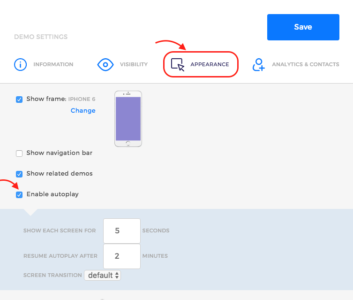Click the Analytics add-person icon
The height and width of the screenshot is (300, 353).
(x=258, y=65)
